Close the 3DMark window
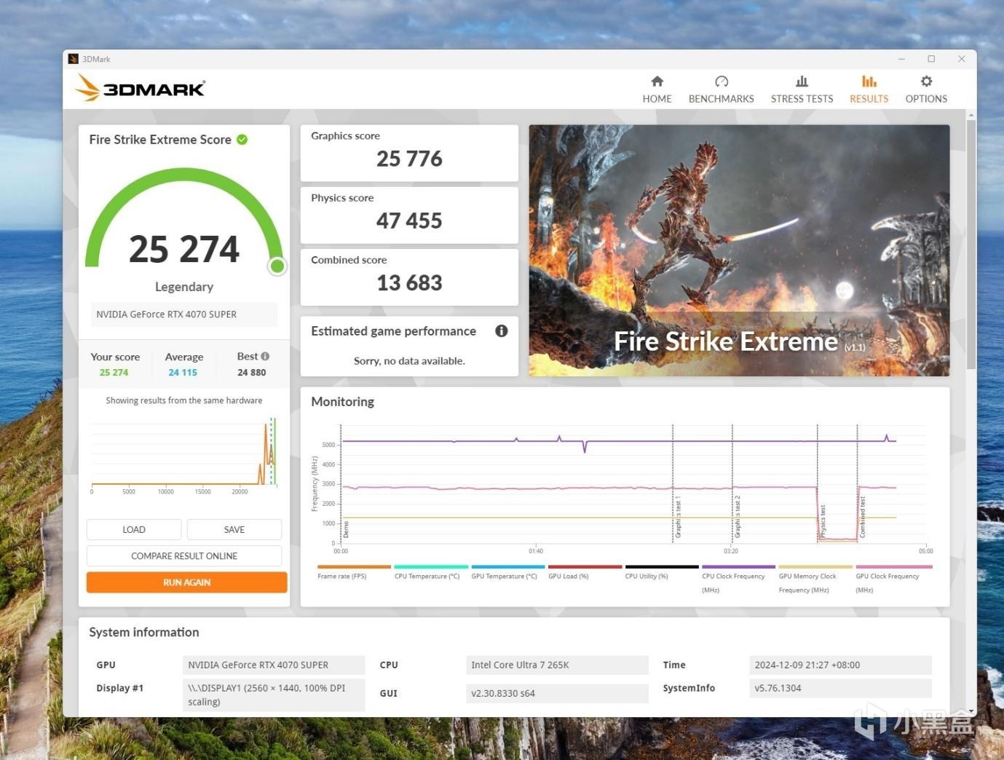Screen dimensions: 1004x760 click(x=962, y=59)
